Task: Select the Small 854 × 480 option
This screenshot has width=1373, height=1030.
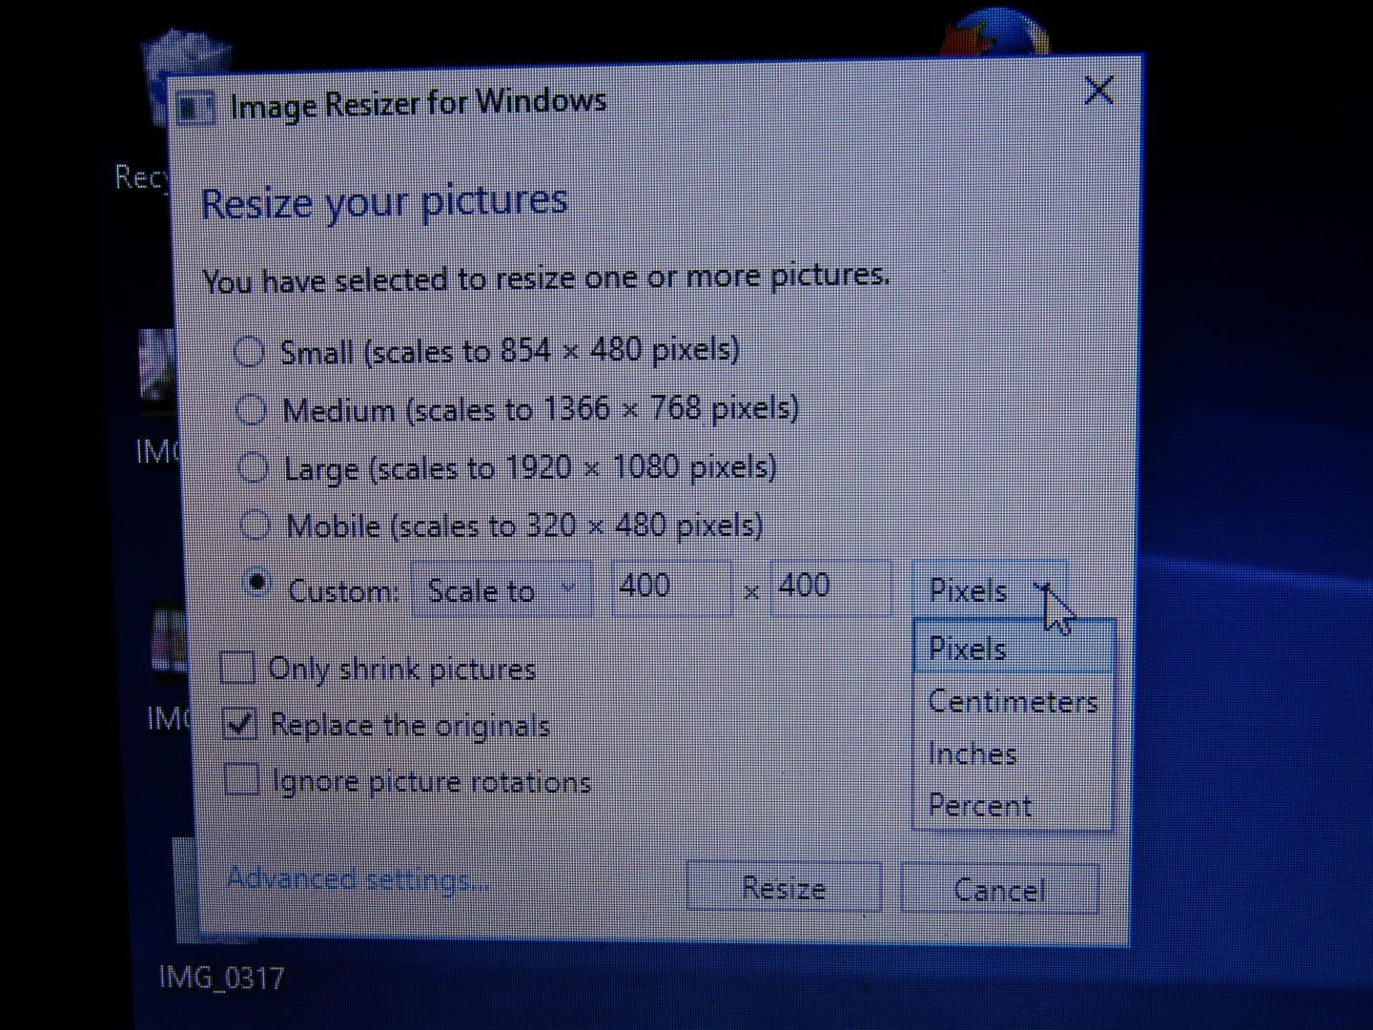Action: pyautogui.click(x=249, y=352)
